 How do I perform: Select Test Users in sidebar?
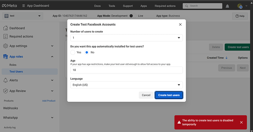coord(30,71)
